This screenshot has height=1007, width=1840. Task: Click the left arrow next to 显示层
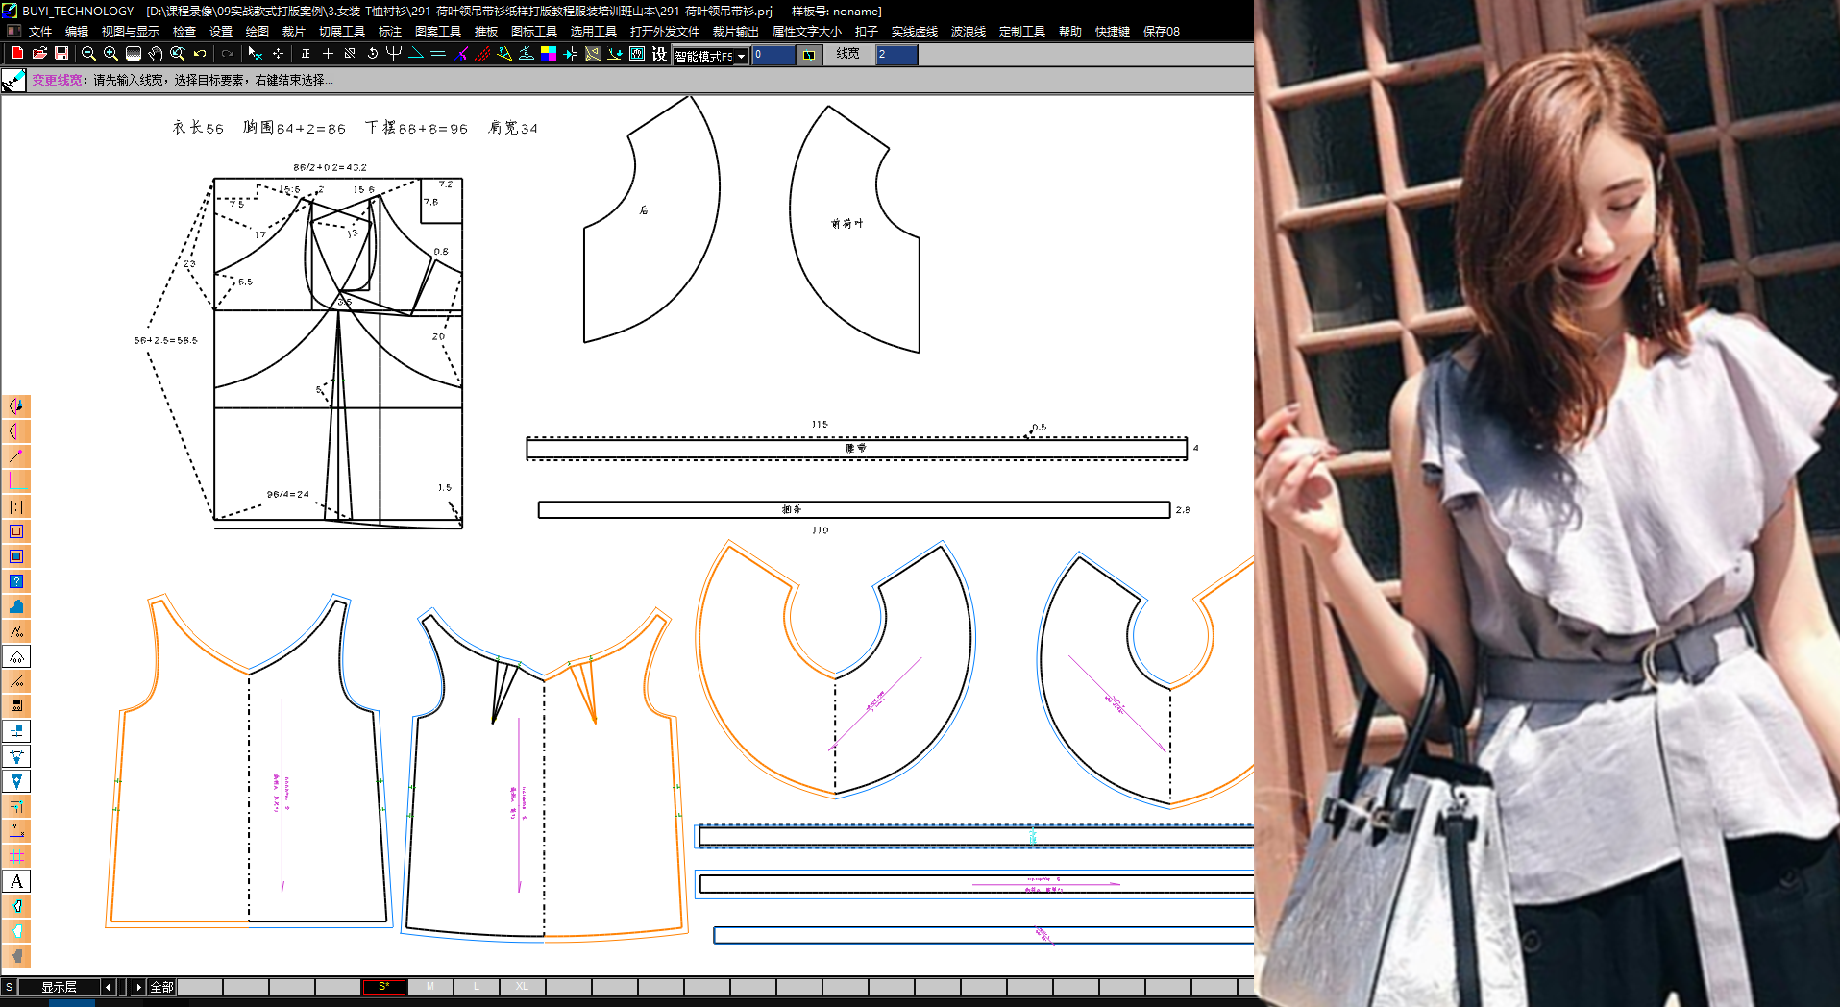pyautogui.click(x=108, y=987)
